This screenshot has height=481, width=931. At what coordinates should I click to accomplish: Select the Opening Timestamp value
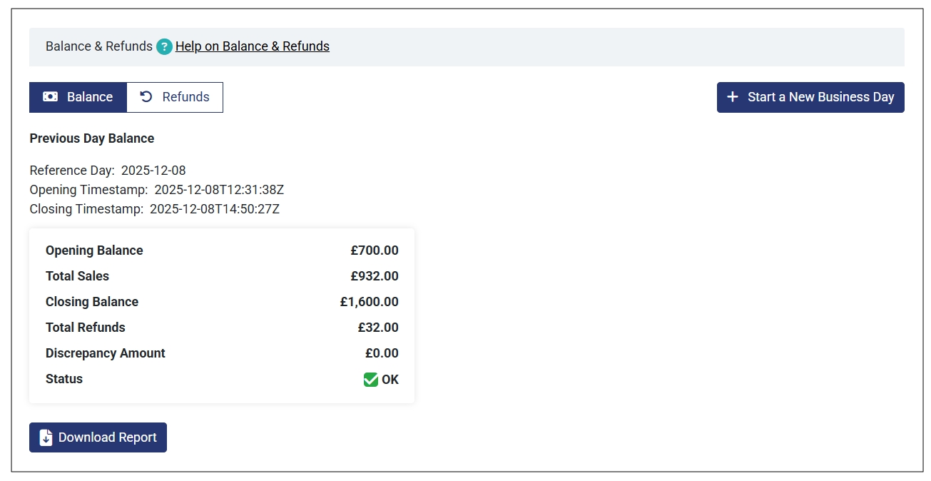219,190
